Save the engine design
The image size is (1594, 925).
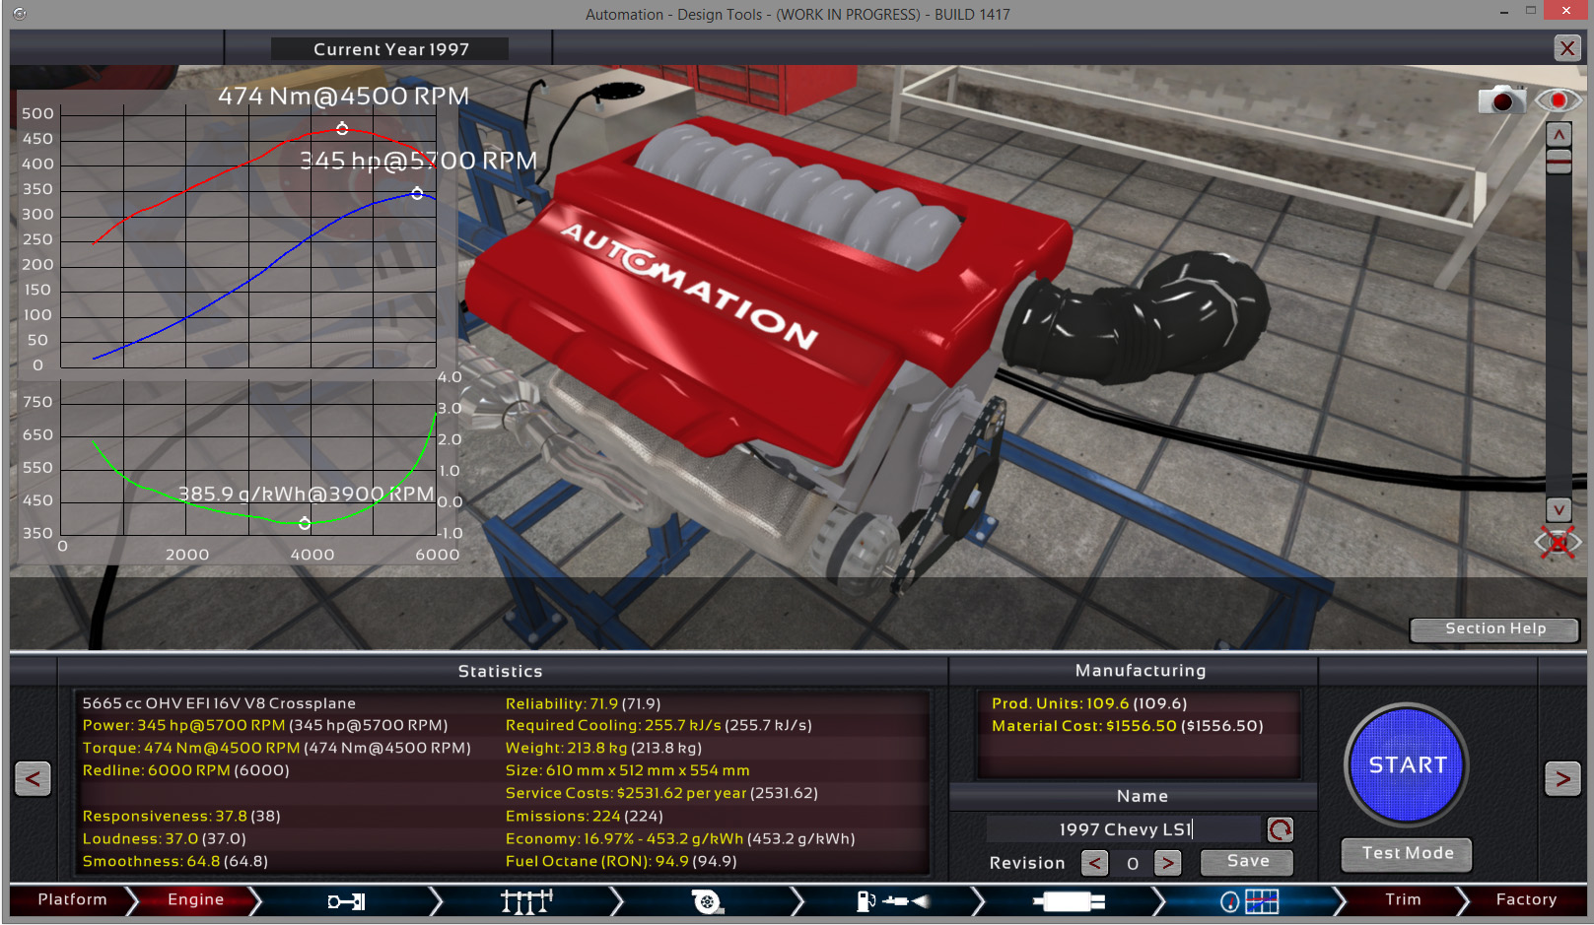(1247, 862)
